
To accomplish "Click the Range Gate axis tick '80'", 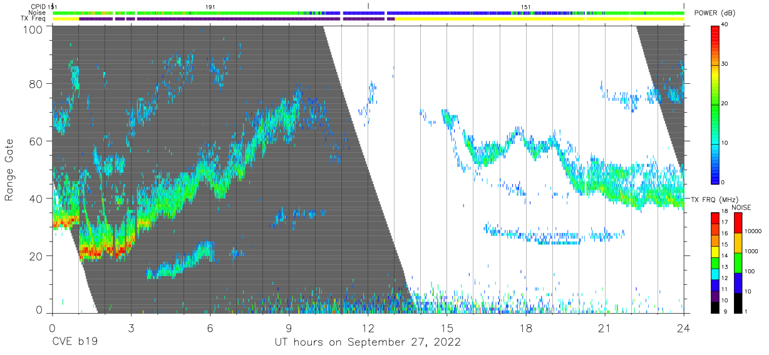I will 36,84.
